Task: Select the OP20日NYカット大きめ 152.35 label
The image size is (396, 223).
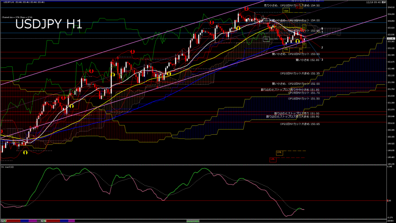Action: (300, 73)
